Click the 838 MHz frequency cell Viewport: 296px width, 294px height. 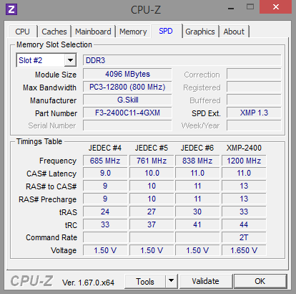(197, 161)
